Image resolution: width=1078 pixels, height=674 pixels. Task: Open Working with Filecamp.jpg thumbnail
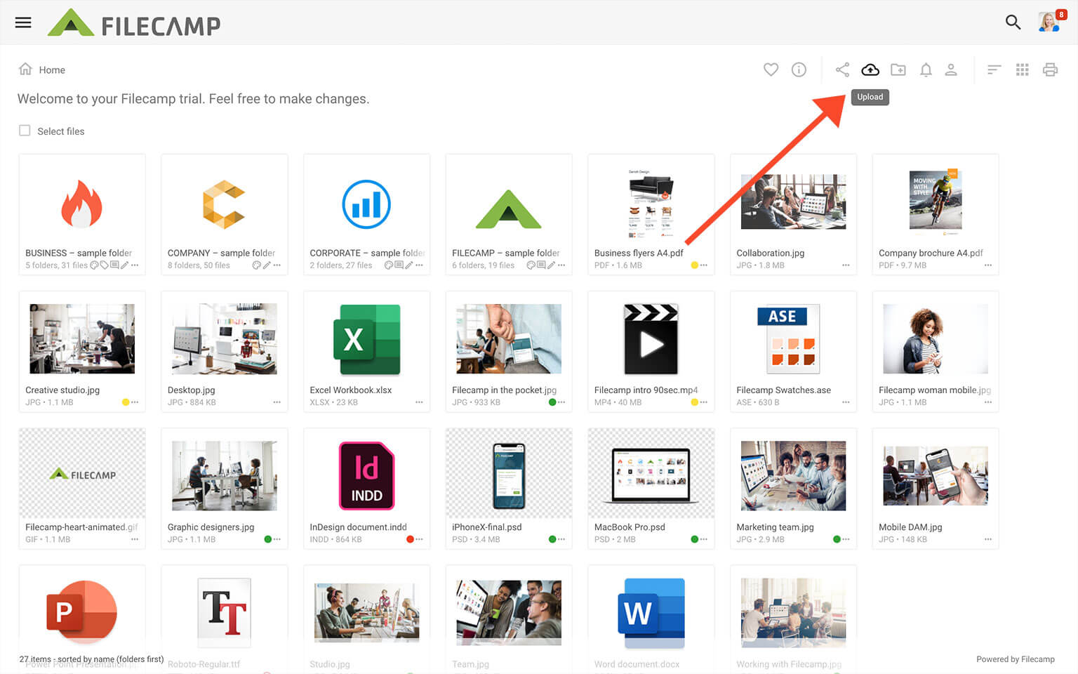(793, 612)
